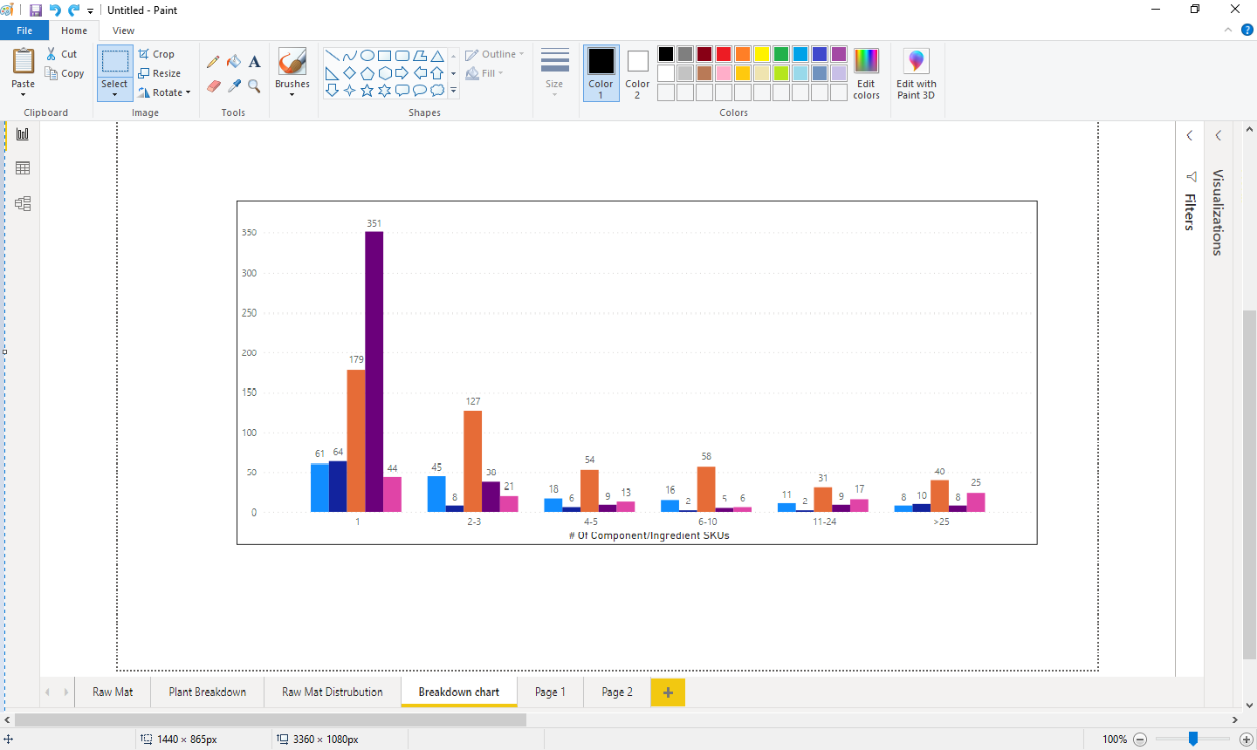Open the Page 2 tab
Viewport: 1257px width, 750px height.
(x=617, y=692)
